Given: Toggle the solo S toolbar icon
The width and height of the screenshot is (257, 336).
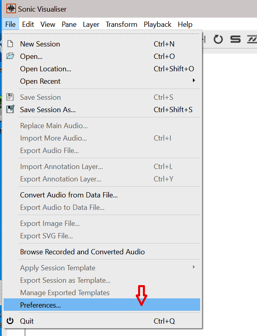Looking at the screenshot, I should 235,39.
